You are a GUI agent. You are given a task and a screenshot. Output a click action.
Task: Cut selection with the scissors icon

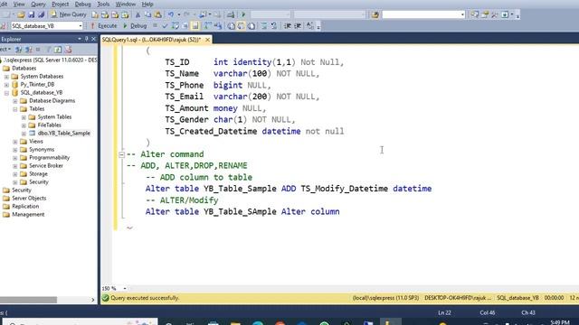(x=138, y=14)
